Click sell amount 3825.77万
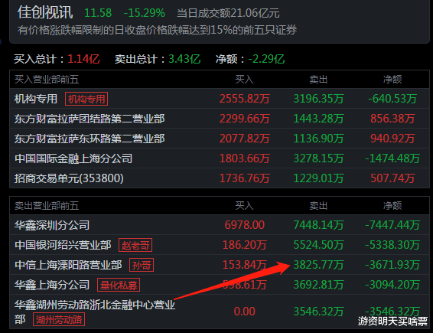Image resolution: width=433 pixels, height=333 pixels. point(318,265)
